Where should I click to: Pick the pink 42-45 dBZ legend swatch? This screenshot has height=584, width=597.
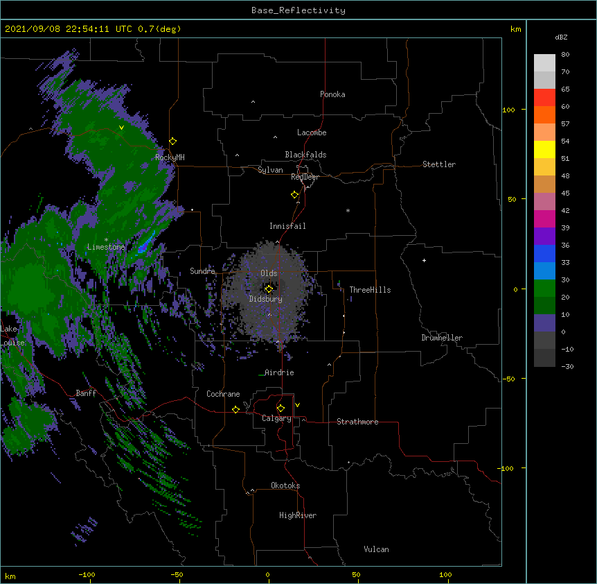coord(544,201)
